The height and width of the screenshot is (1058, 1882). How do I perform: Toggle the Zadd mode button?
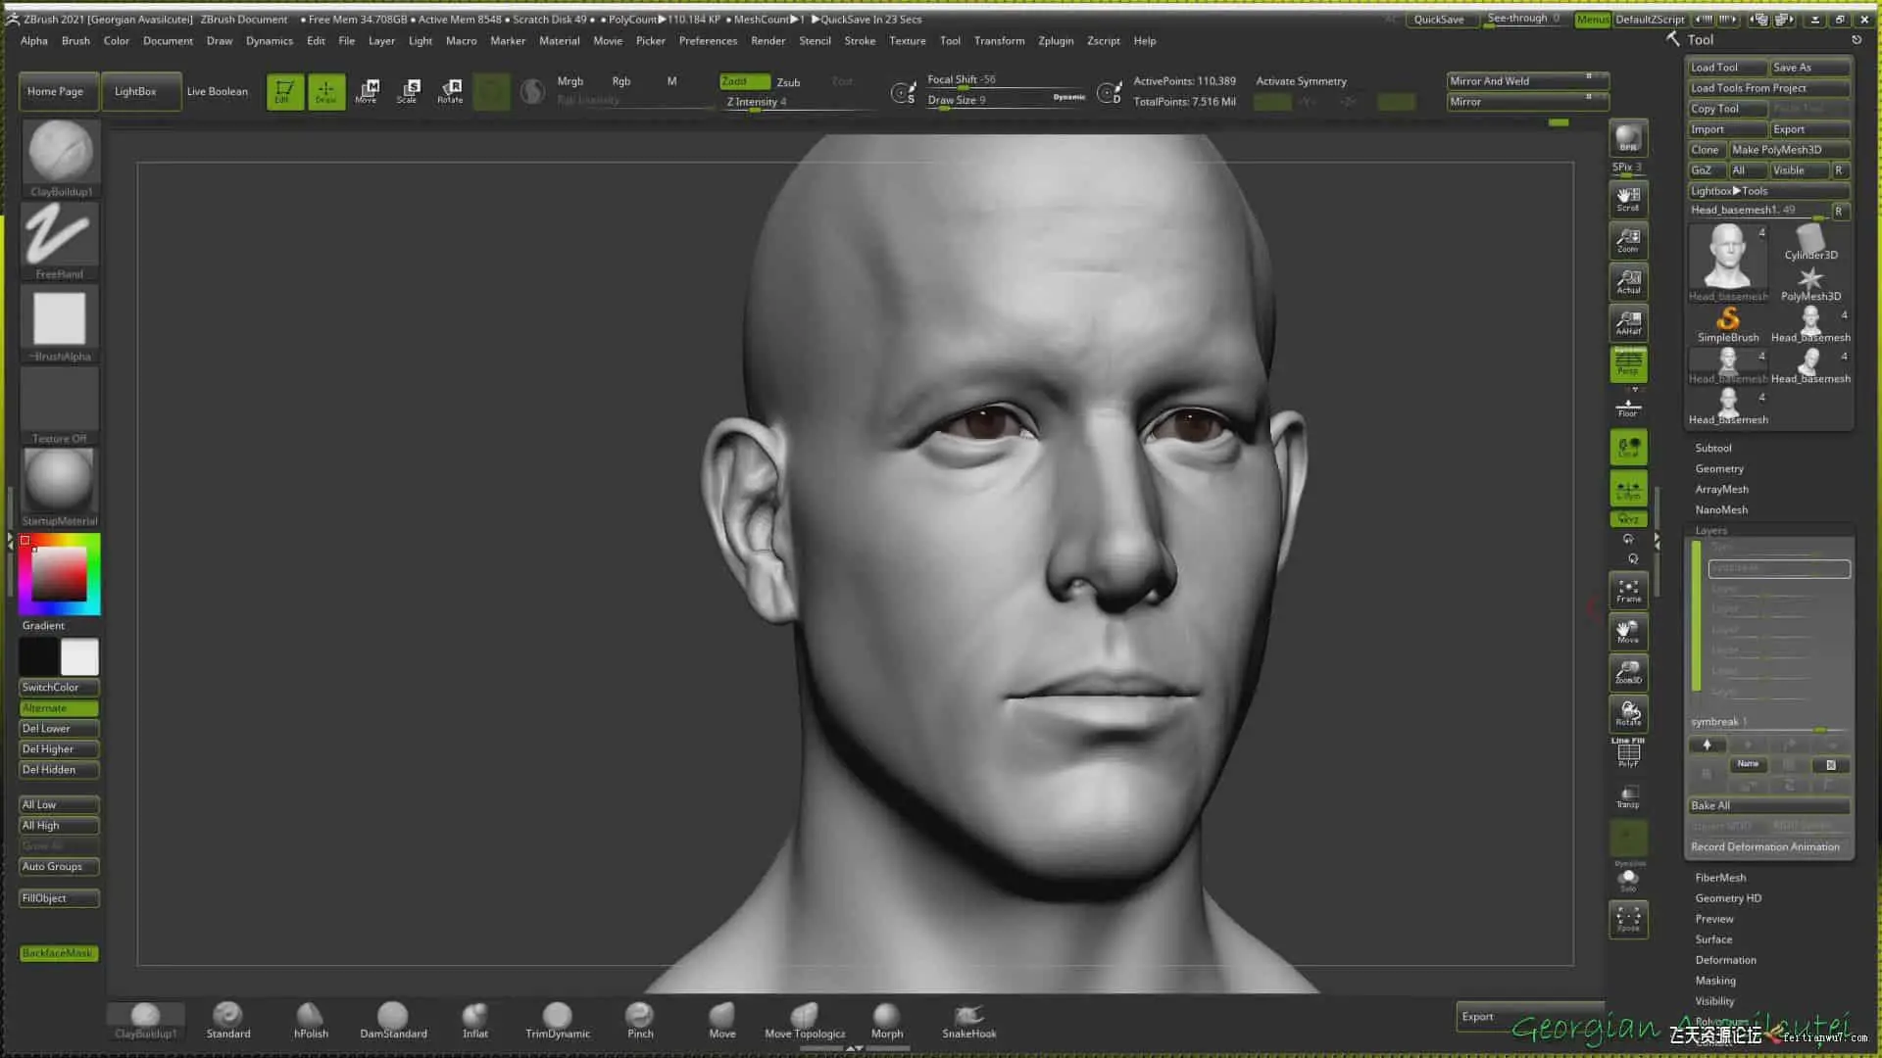pos(744,81)
